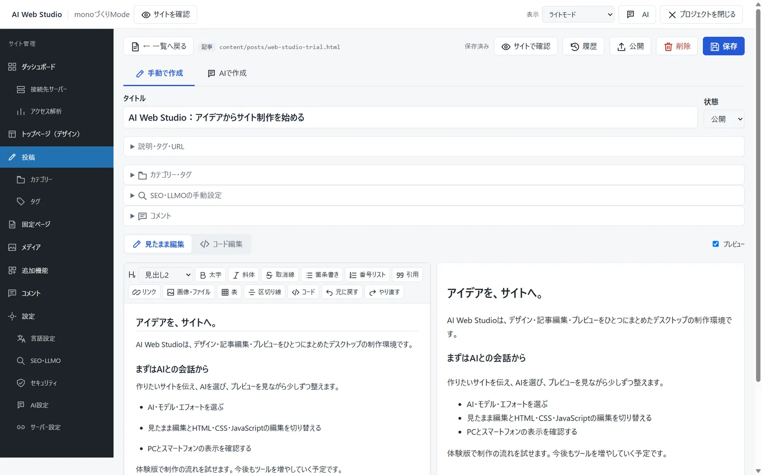Expand the SEO・LLMOの手動設定 section
Screen dimensions: 762x475
tap(434, 195)
